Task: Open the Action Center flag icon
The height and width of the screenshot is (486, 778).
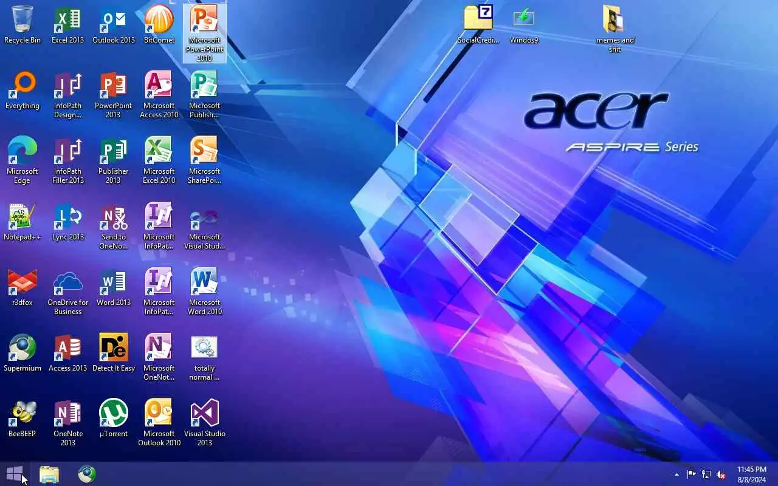Action: (692, 474)
